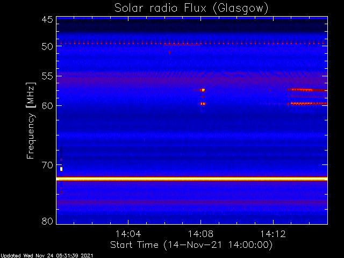344x258 pixels.
Task: Click the bright burst at 14:08 near 57 MHz
Action: pyautogui.click(x=202, y=90)
